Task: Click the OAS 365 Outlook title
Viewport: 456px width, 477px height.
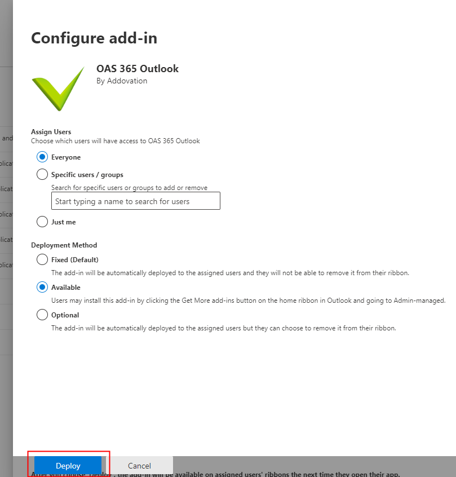Action: (138, 69)
